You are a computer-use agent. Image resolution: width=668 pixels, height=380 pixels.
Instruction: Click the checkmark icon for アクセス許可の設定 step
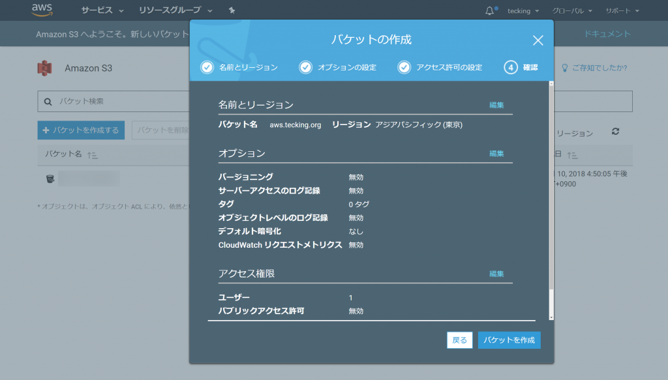pyautogui.click(x=404, y=67)
